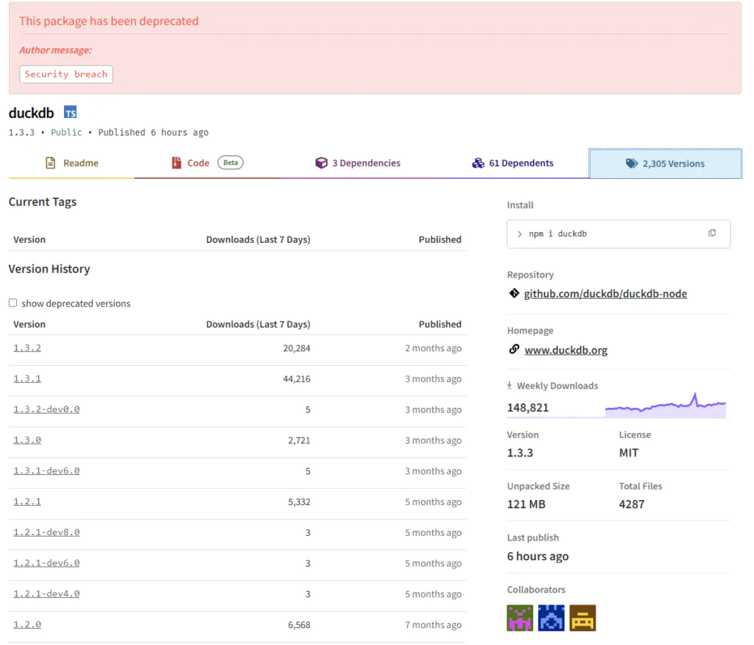Open the Readme tab

pos(71,163)
